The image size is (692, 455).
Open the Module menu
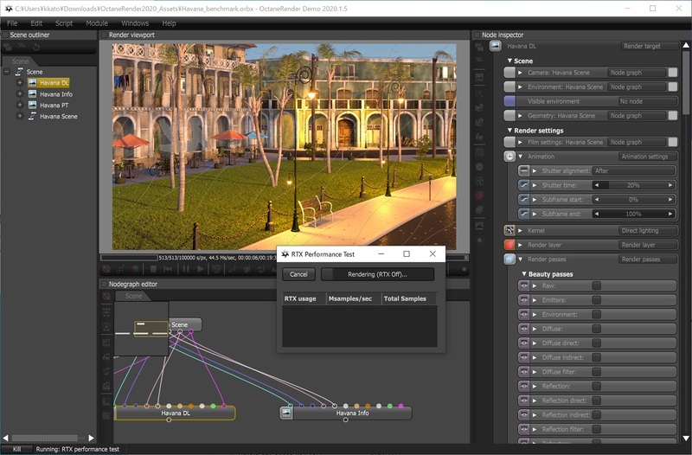click(97, 23)
